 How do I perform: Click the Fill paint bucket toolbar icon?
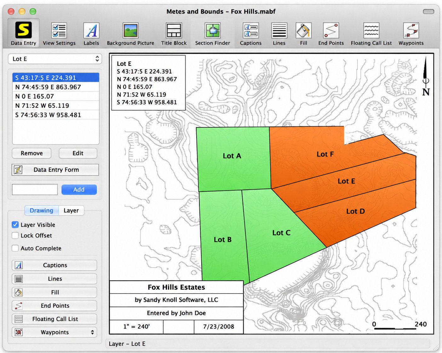[x=304, y=33]
